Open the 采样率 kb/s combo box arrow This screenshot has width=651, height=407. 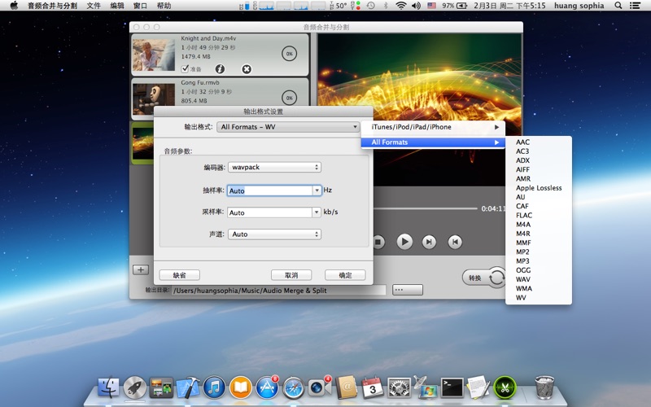pos(317,212)
